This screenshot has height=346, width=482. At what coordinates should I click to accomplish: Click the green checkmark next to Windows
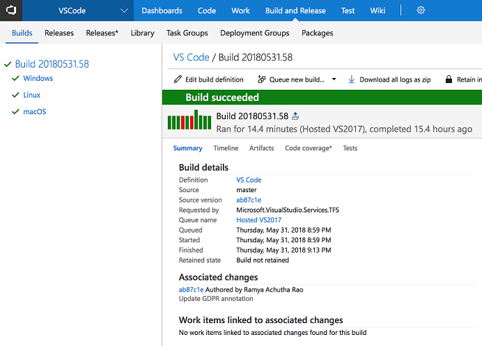[15, 79]
